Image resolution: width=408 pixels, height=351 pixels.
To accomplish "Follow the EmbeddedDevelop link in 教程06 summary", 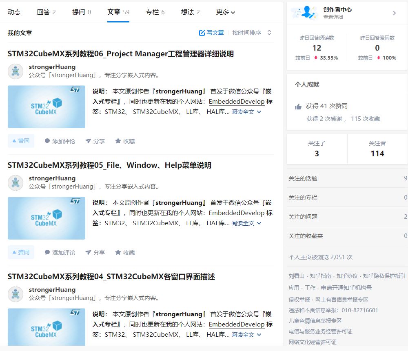I will point(237,102).
